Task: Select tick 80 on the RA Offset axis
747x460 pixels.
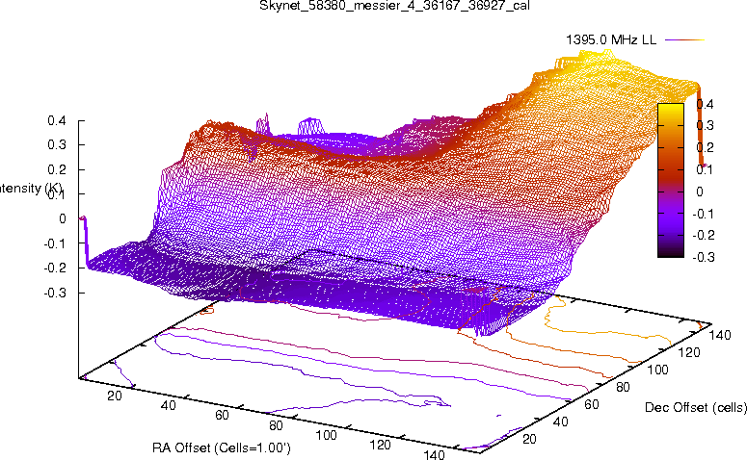Action: (x=276, y=425)
